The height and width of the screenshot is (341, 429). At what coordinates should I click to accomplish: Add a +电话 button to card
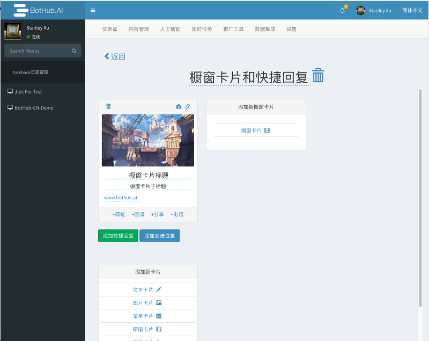tap(177, 214)
